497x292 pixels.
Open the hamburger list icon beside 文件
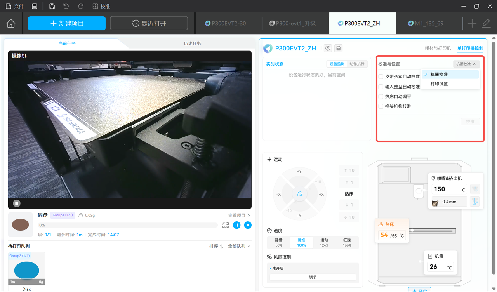coord(35,6)
